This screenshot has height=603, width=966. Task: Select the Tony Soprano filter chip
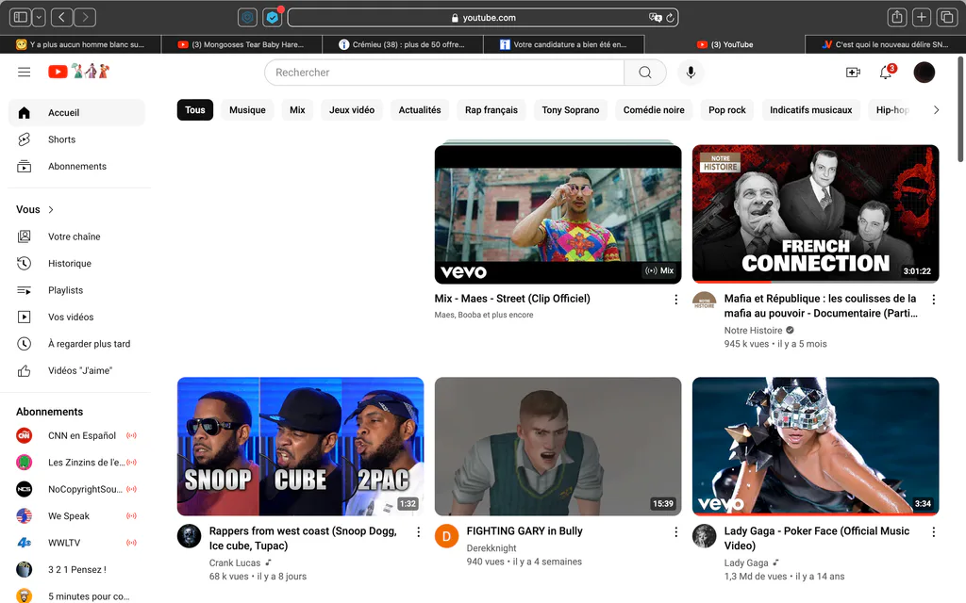571,110
